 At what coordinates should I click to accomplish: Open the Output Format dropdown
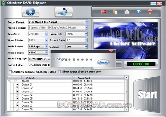coord(86,22)
